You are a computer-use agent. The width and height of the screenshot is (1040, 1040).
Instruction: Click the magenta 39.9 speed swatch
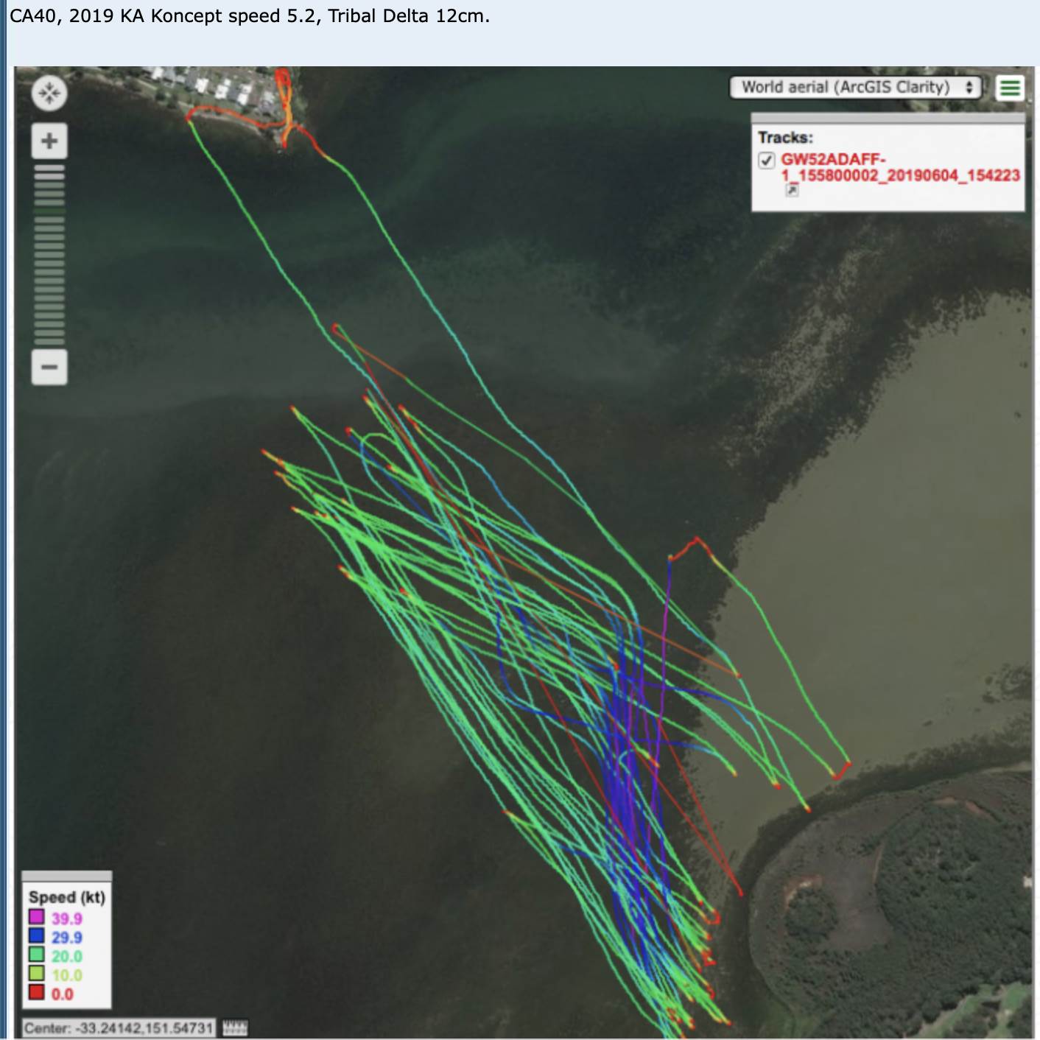coord(36,917)
